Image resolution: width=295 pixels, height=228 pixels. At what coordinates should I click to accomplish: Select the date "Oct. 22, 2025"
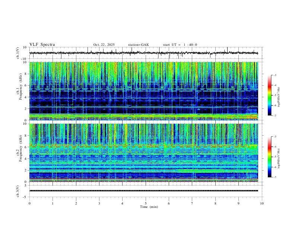(104, 45)
